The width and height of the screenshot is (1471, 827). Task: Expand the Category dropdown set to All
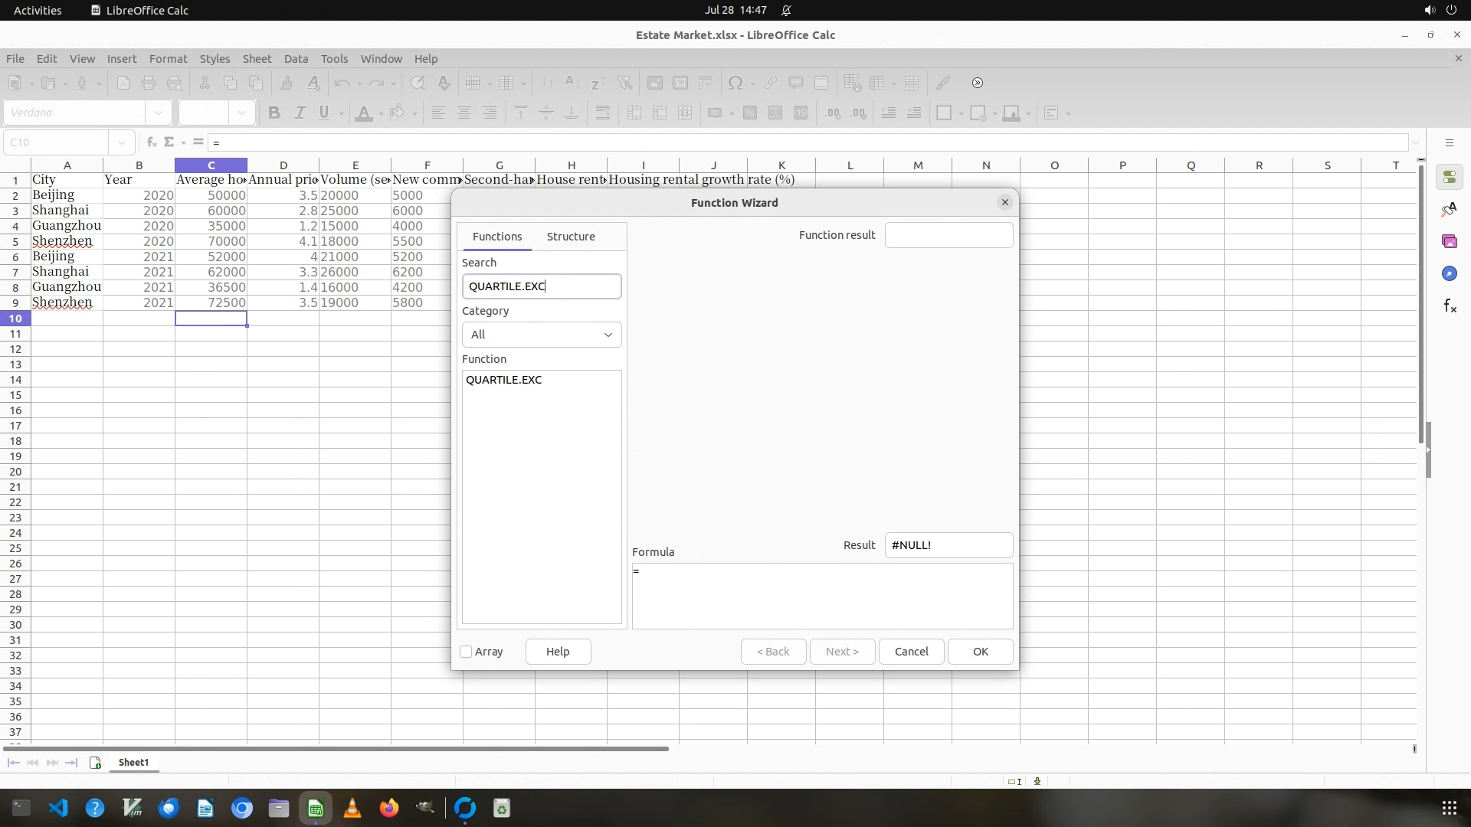[541, 335]
